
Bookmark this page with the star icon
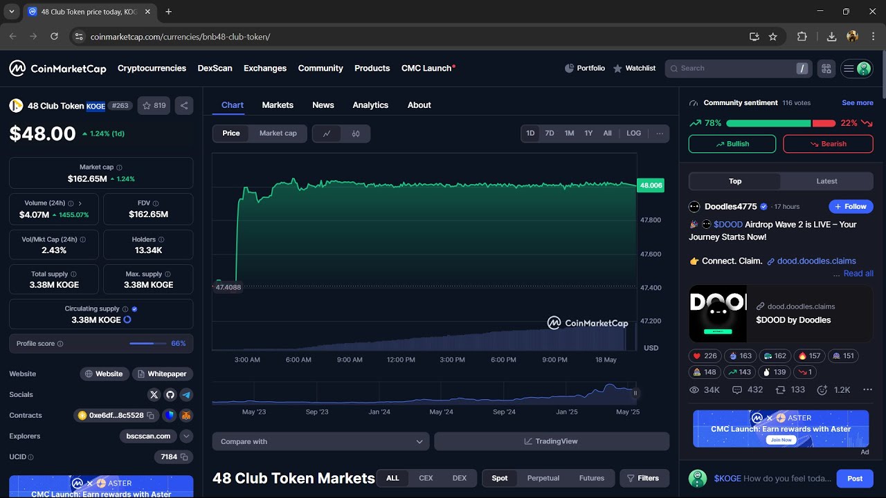pyautogui.click(x=773, y=37)
